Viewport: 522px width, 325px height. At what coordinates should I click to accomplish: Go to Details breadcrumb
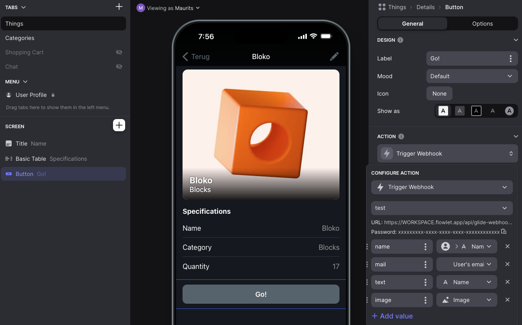pyautogui.click(x=426, y=7)
